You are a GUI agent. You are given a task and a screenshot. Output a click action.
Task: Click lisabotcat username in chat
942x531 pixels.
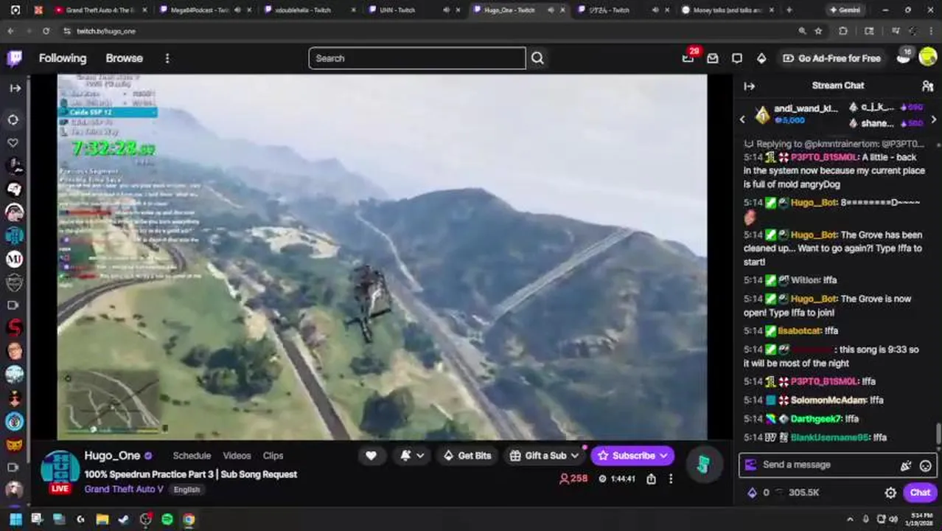800,331
